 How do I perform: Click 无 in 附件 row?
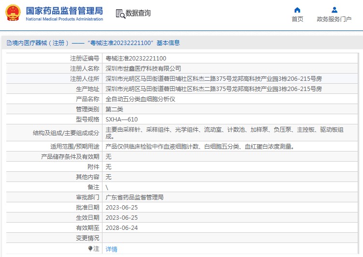pos(108,167)
